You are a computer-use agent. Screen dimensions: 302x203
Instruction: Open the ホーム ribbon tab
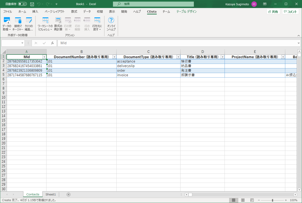click(22, 12)
